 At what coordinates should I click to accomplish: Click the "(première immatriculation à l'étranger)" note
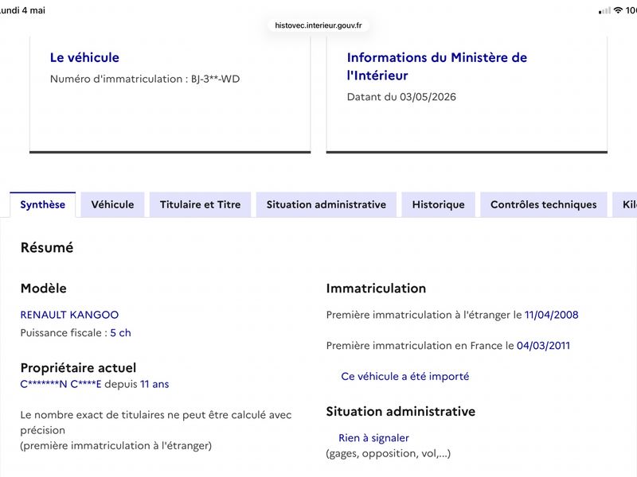[116, 446]
